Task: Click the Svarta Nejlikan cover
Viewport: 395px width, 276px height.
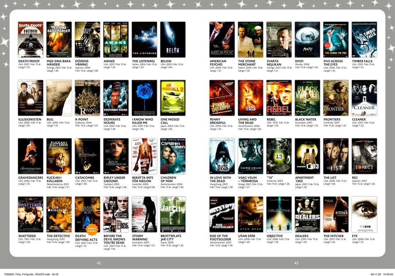Action: pyautogui.click(x=279, y=39)
